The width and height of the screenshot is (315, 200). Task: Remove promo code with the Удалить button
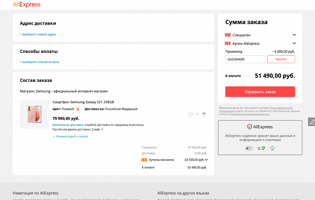(x=281, y=59)
